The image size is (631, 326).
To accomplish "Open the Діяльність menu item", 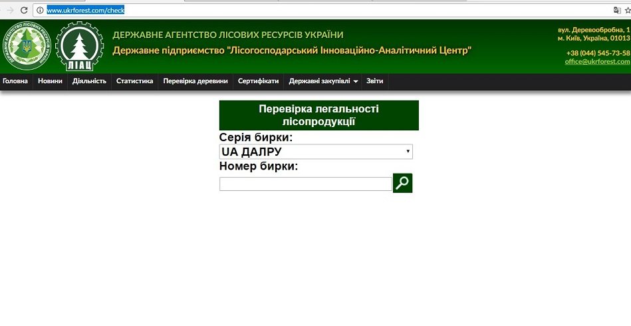I will [89, 81].
